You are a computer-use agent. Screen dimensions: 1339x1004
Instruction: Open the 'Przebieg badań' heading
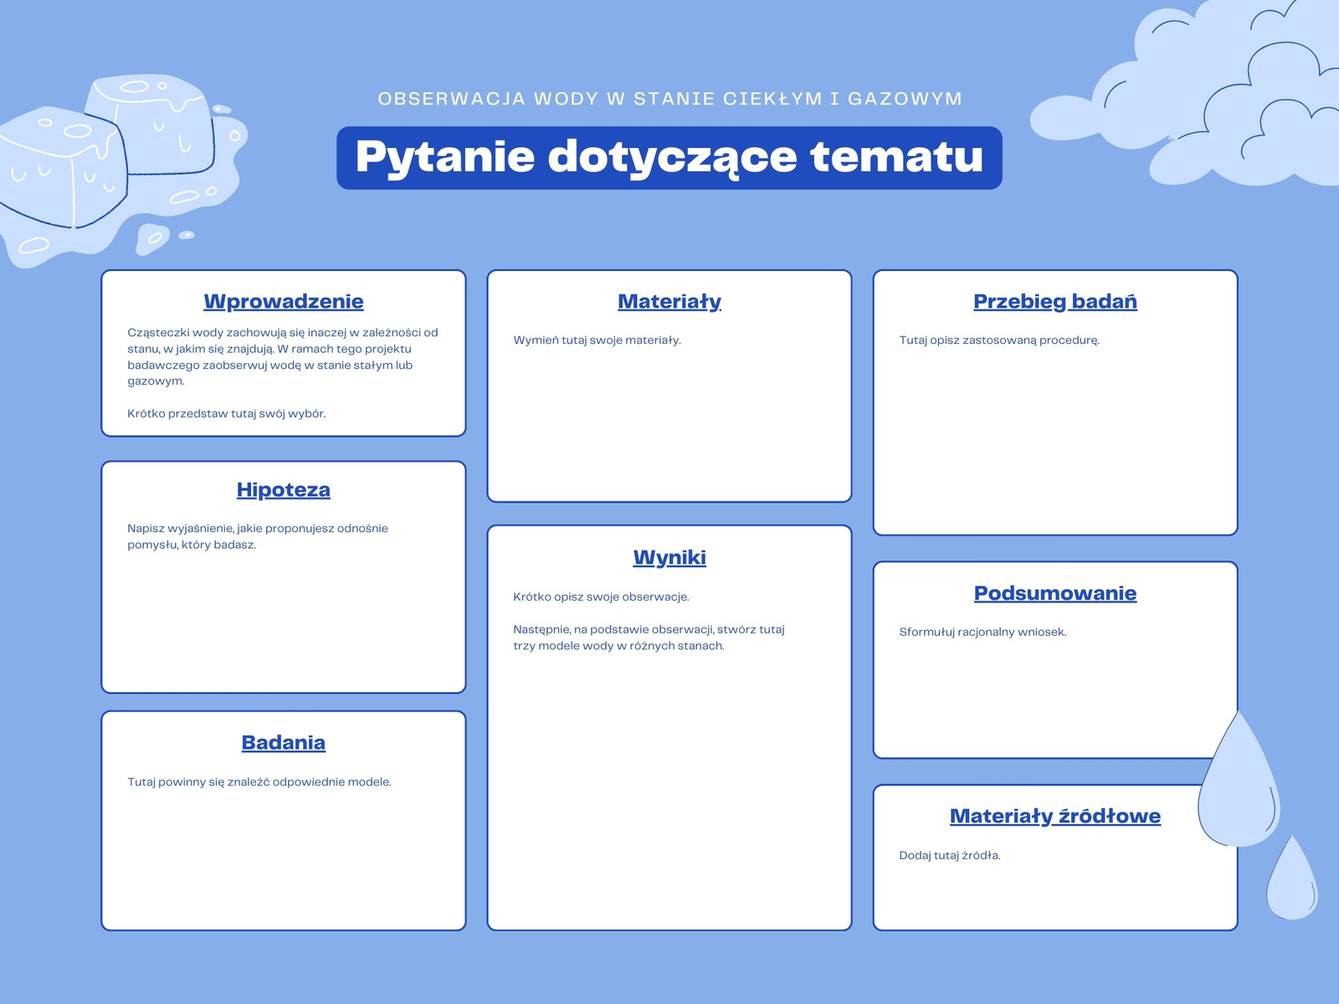point(1055,301)
